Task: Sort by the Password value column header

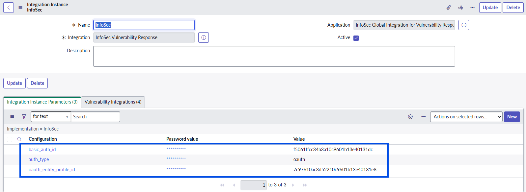Action: click(182, 139)
